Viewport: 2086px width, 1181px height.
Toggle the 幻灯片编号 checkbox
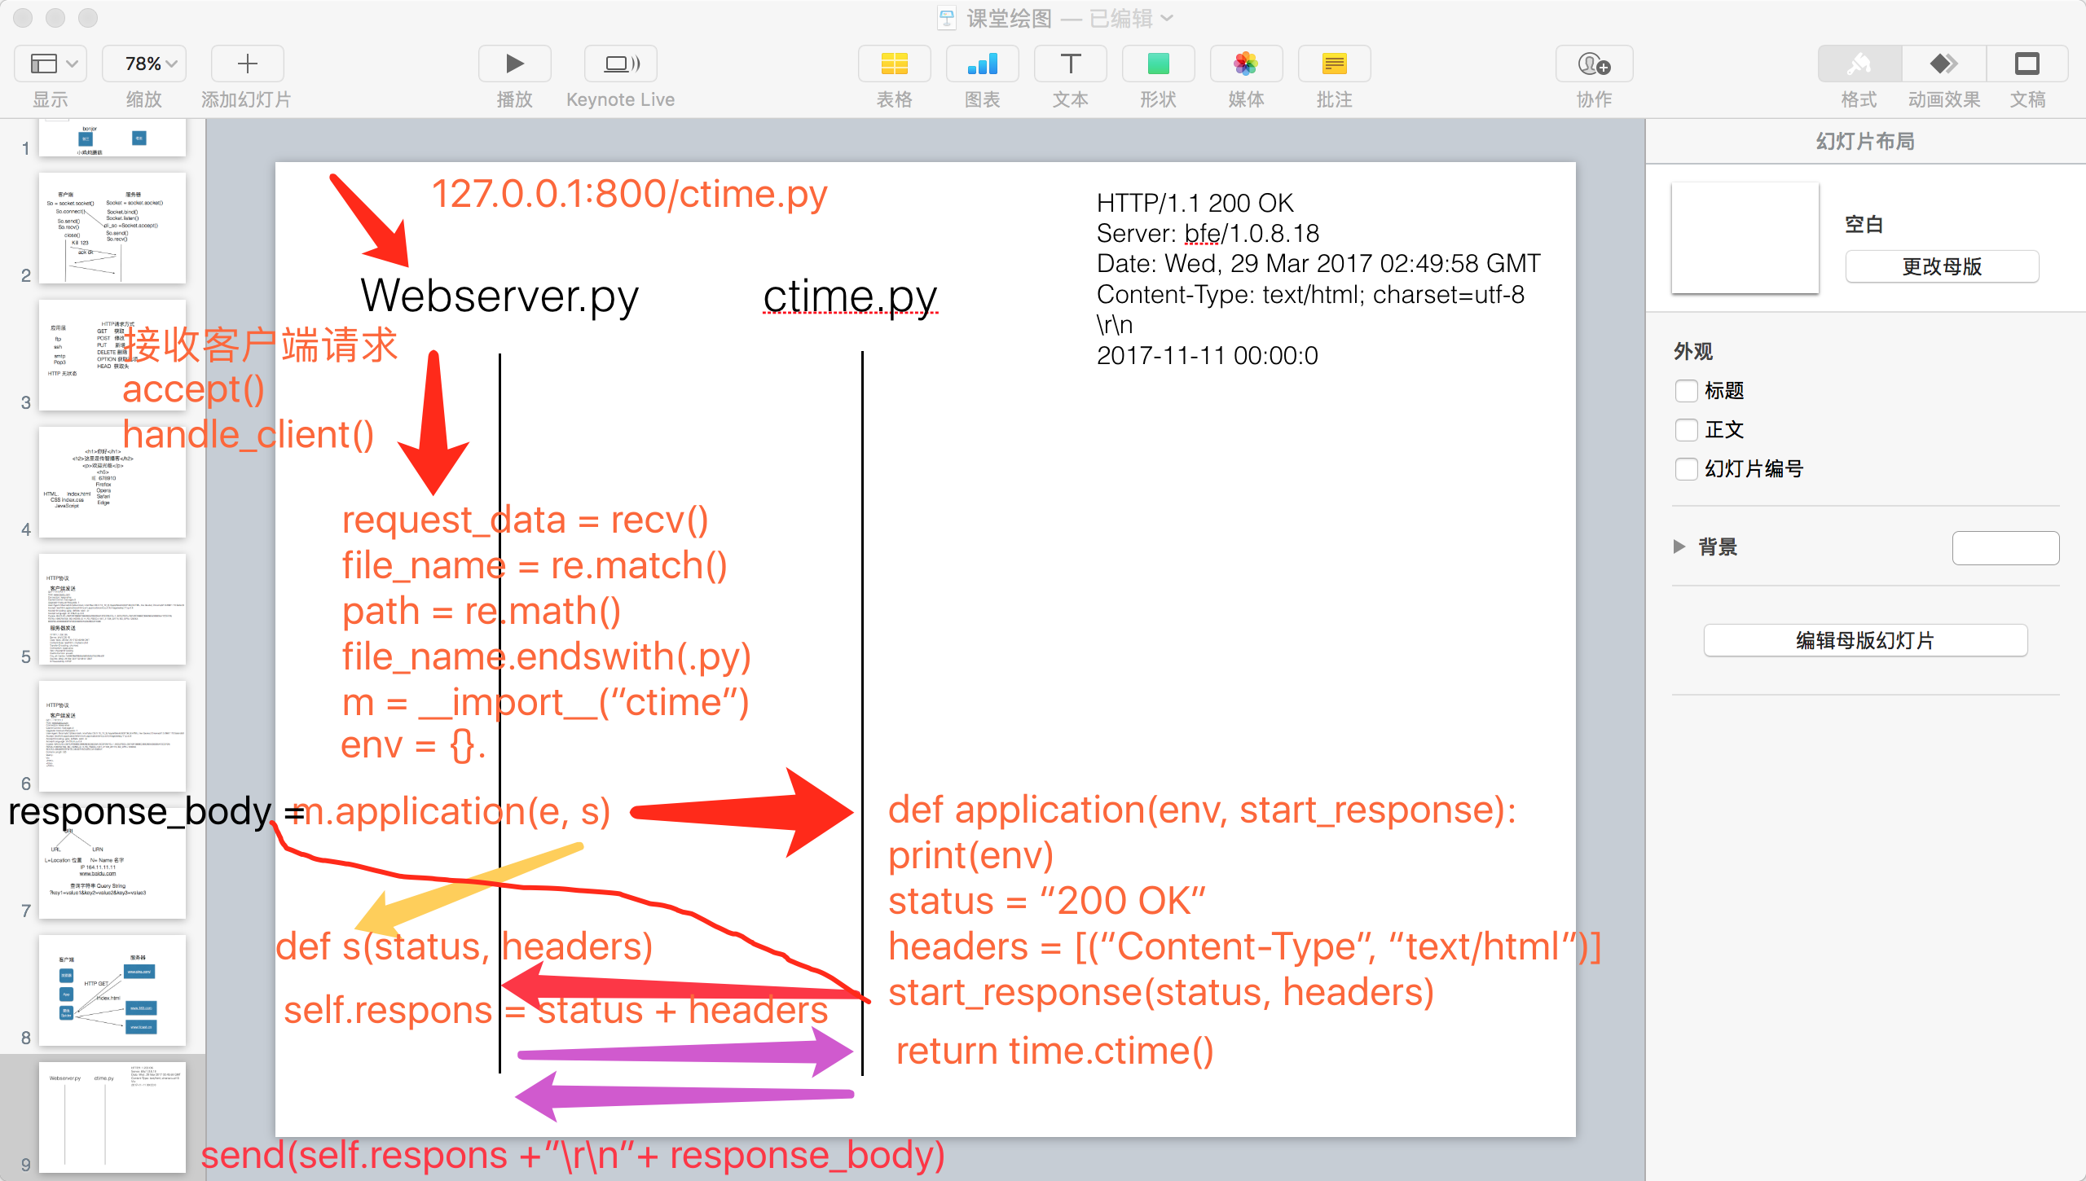(x=1686, y=469)
